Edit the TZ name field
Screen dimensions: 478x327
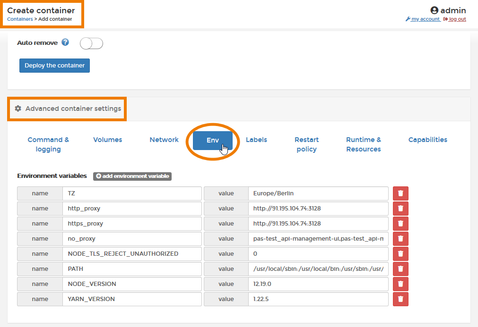point(132,193)
